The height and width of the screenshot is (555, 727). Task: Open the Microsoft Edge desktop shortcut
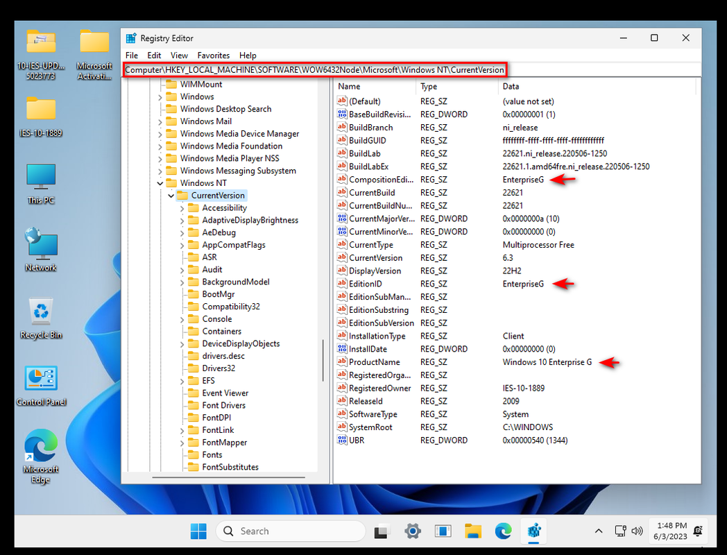(41, 456)
